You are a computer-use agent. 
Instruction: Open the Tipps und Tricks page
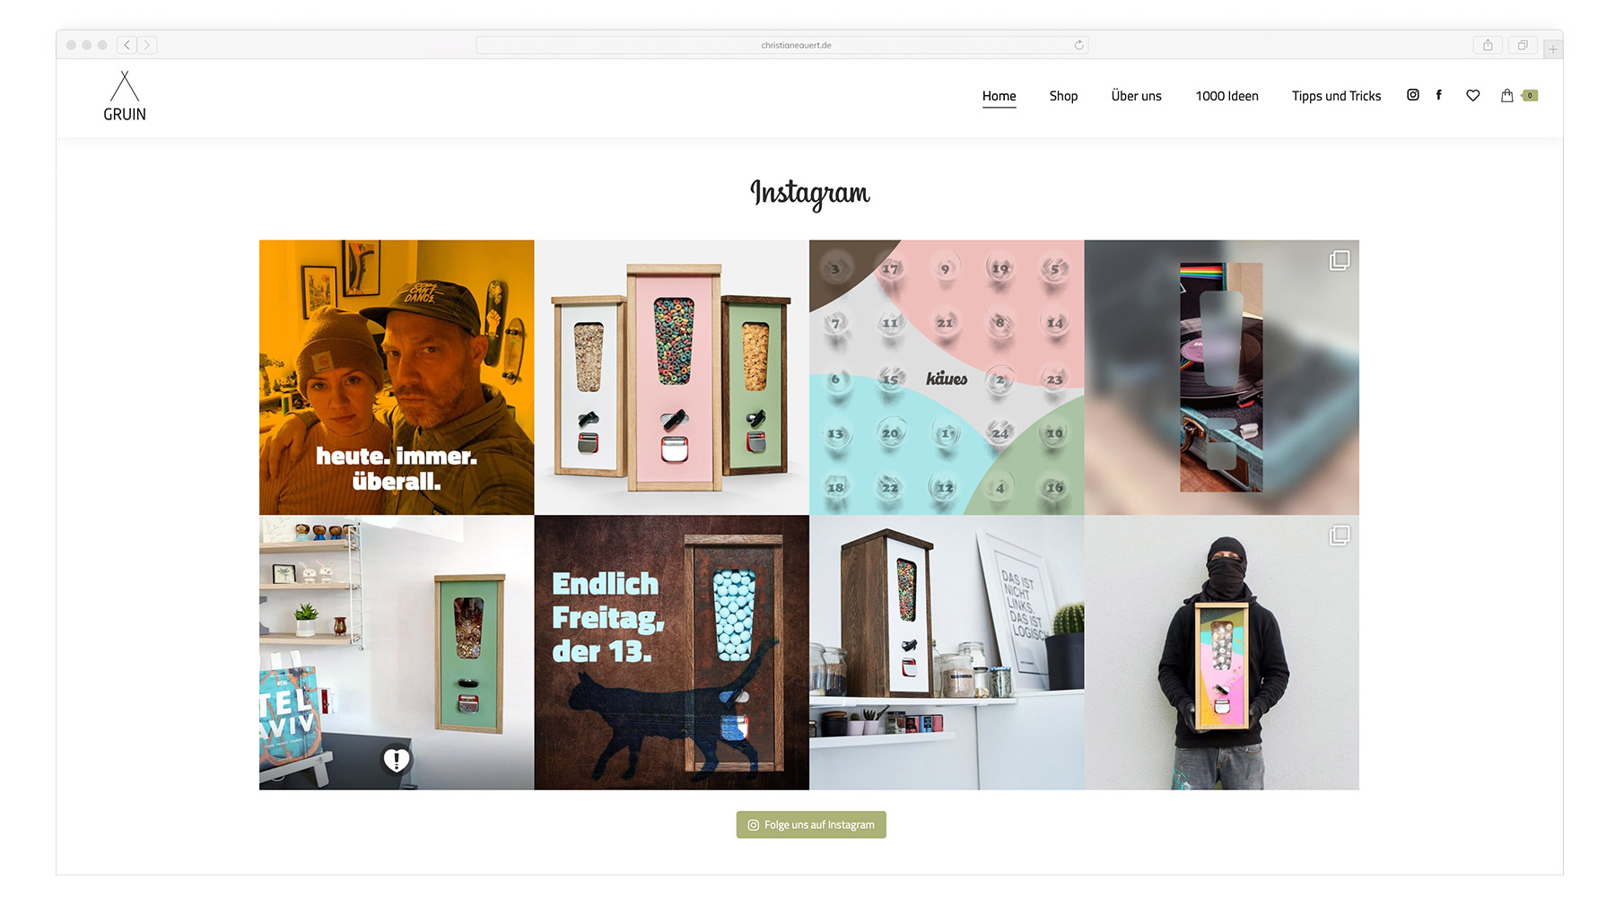point(1337,96)
